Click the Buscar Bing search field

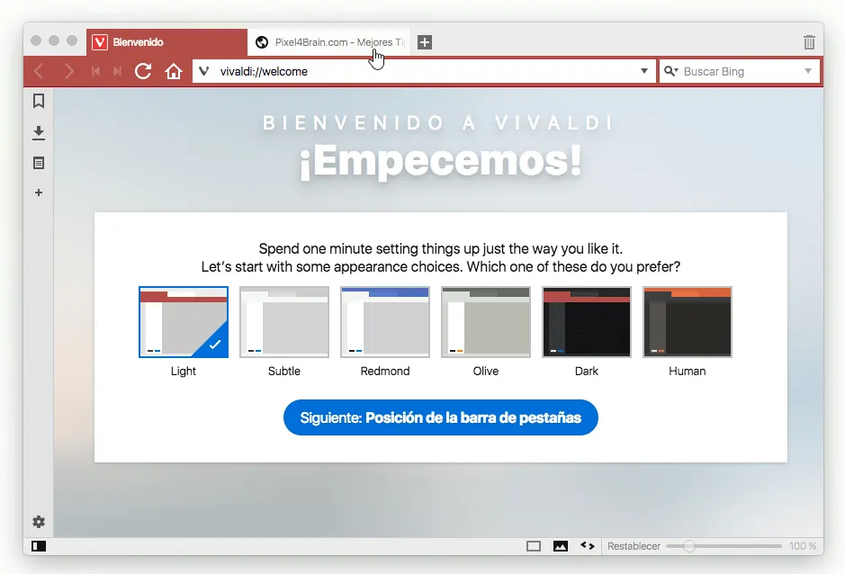click(x=740, y=71)
